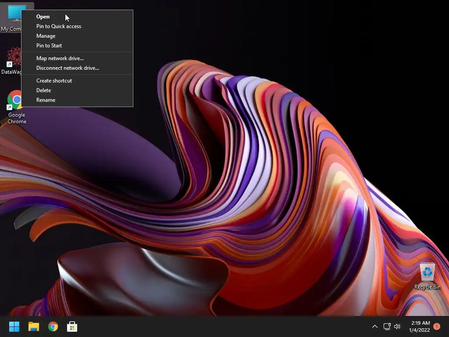Screen dimensions: 449x337
Task: Open the volume speaker tray icon
Action: [x=397, y=326]
